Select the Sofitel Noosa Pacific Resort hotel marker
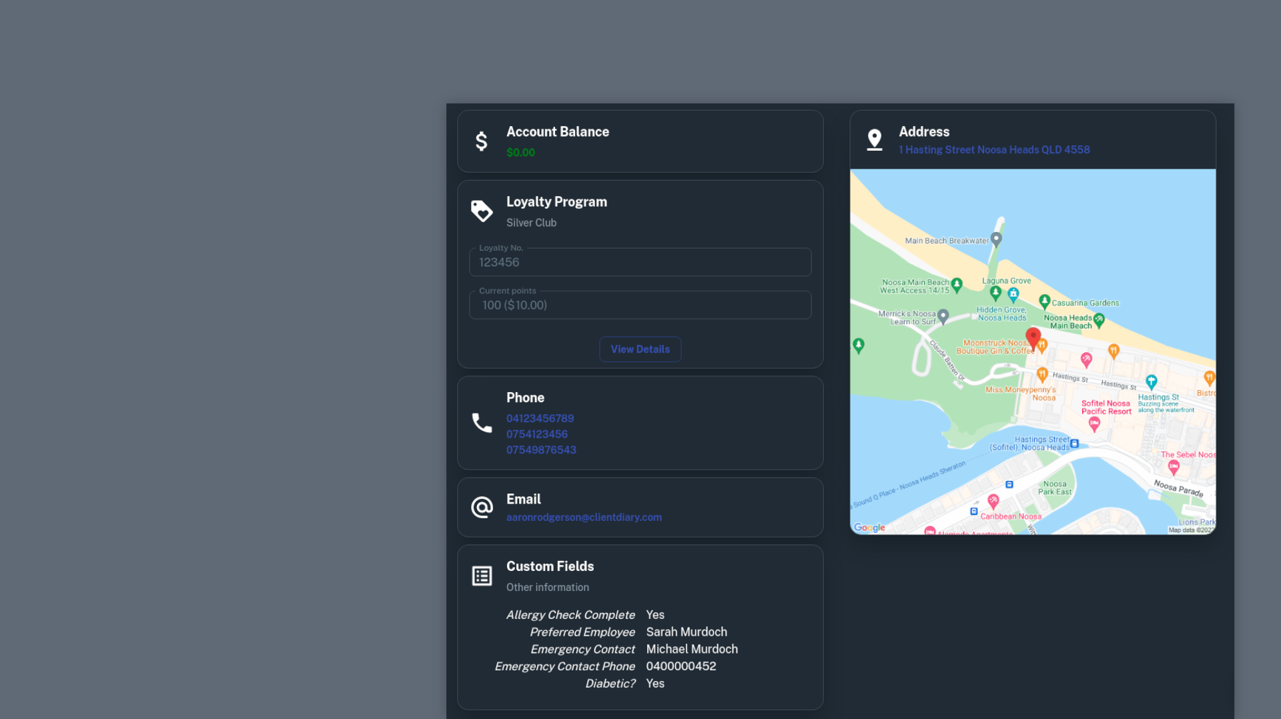 (1094, 423)
